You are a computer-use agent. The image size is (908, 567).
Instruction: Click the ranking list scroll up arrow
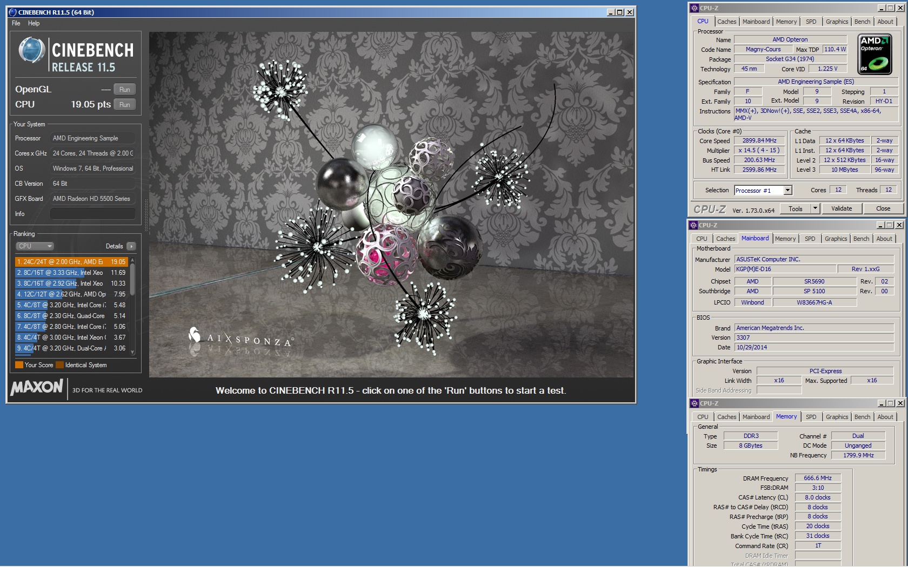(132, 260)
